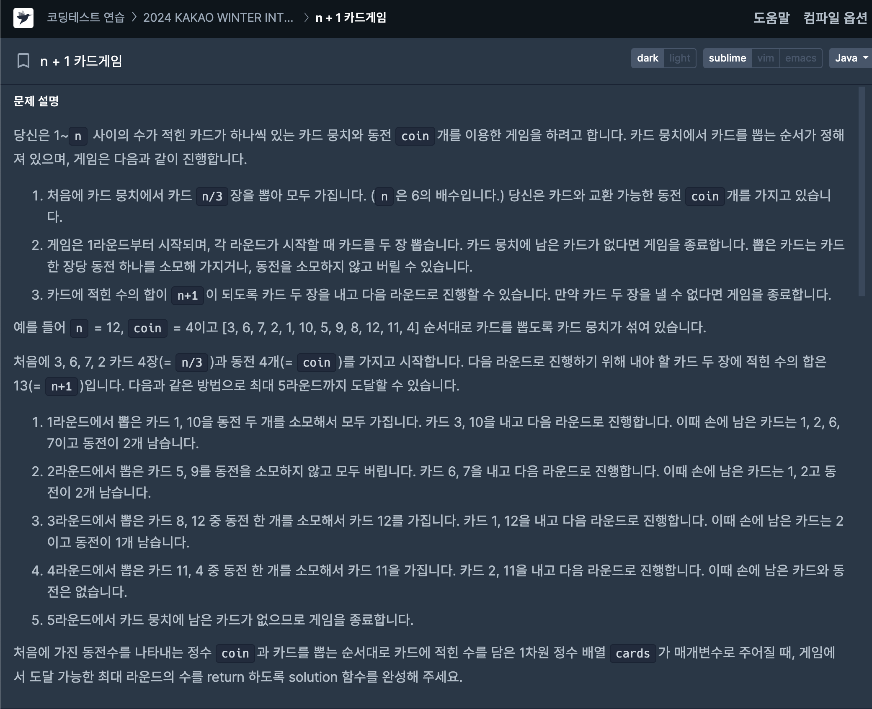Open the 컴파일 옵션 menu
The height and width of the screenshot is (709, 872).
(x=835, y=18)
